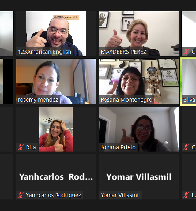Click muted mic icon in top-right partial tile
Viewport: 196px width, 211px height.
click(186, 52)
